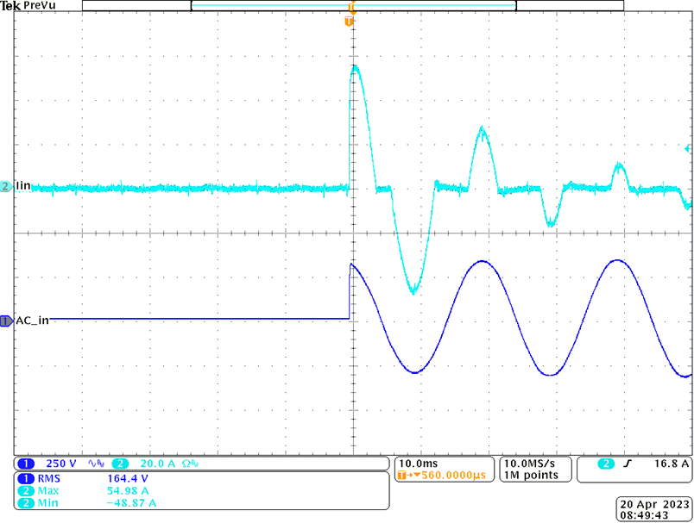
Task: Click the channel 1 AC_in ground marker
Action: click(6, 321)
